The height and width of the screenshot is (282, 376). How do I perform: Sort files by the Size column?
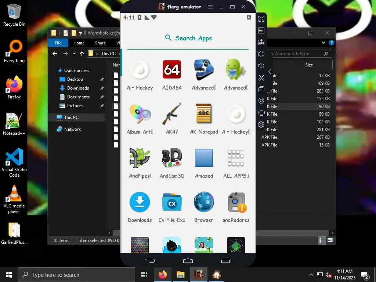click(x=318, y=65)
